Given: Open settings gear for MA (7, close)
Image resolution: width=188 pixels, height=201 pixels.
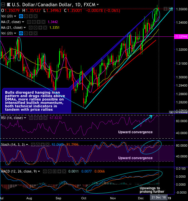Looking at the screenshot, I should tap(34, 22).
